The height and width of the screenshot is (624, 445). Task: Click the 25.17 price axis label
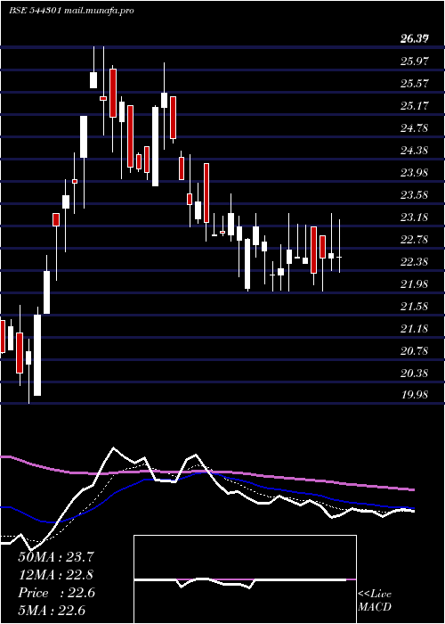pos(414,106)
